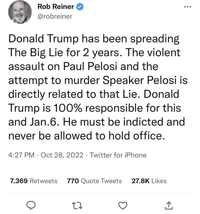Tap the retweet arrows icon
200x214 pixels.
77,205
